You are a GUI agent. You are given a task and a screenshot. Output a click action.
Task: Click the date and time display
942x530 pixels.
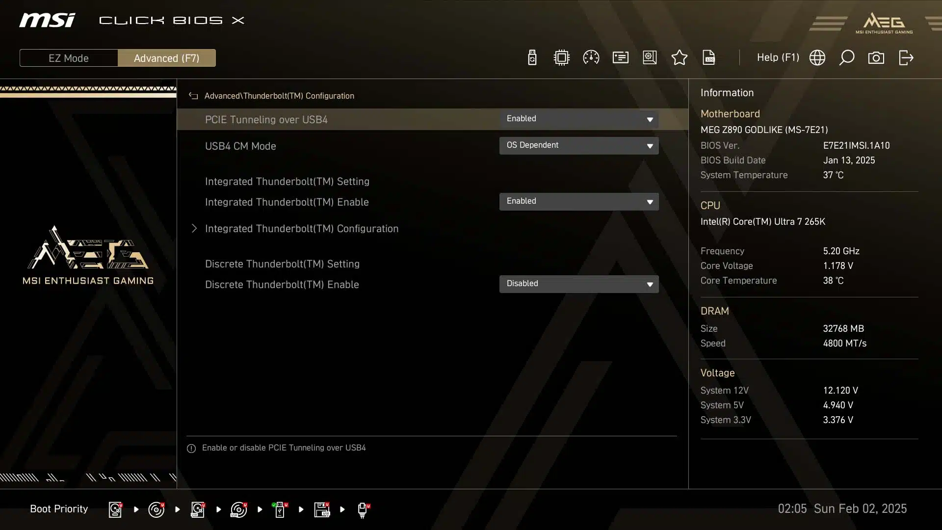pos(842,509)
